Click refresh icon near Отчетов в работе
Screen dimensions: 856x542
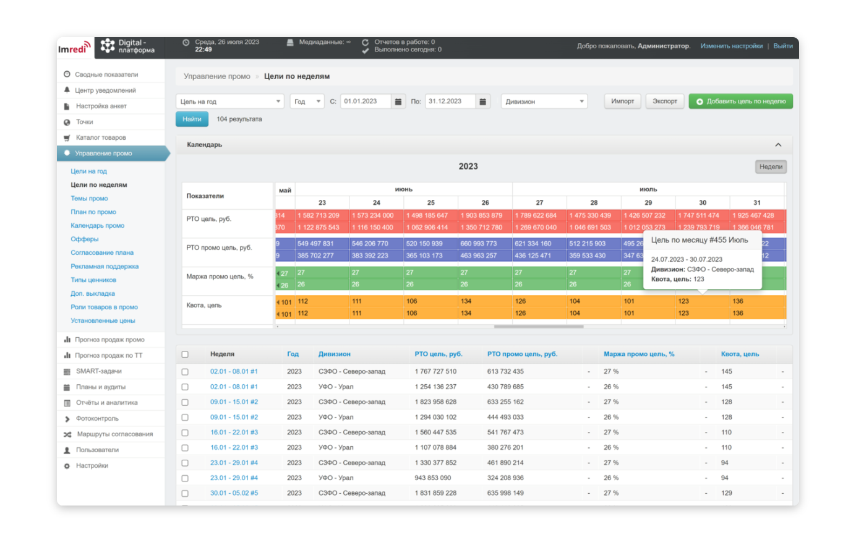(365, 43)
